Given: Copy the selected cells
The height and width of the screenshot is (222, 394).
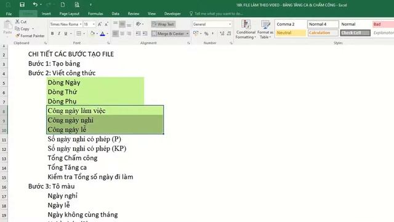Looking at the screenshot, I should click(x=22, y=29).
